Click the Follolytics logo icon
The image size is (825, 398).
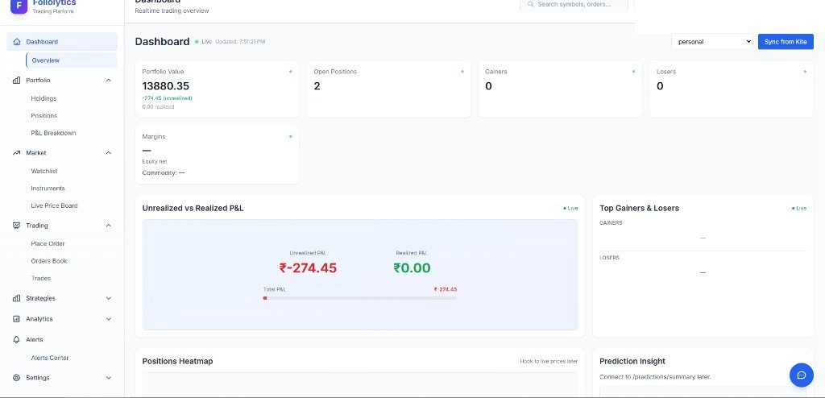(19, 6)
